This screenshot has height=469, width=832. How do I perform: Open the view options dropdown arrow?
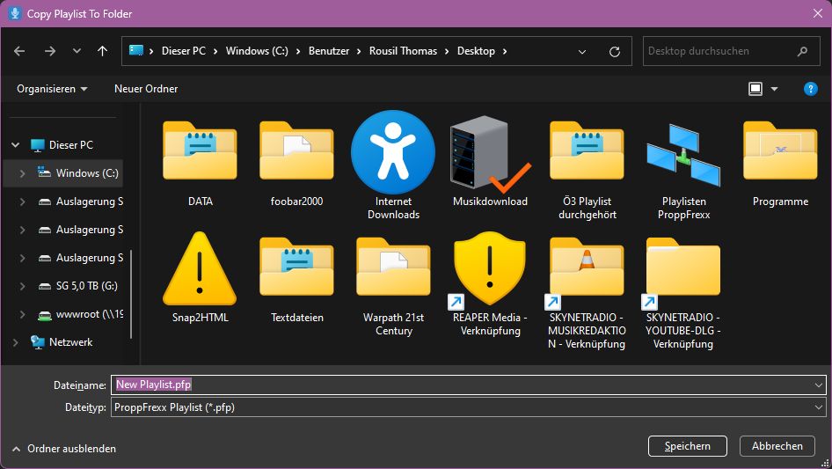click(x=775, y=89)
